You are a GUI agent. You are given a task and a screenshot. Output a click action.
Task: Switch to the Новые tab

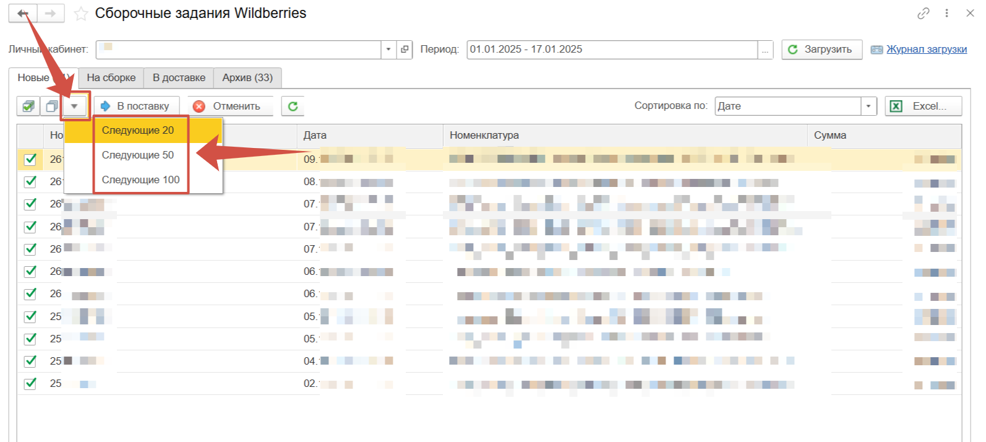(42, 78)
